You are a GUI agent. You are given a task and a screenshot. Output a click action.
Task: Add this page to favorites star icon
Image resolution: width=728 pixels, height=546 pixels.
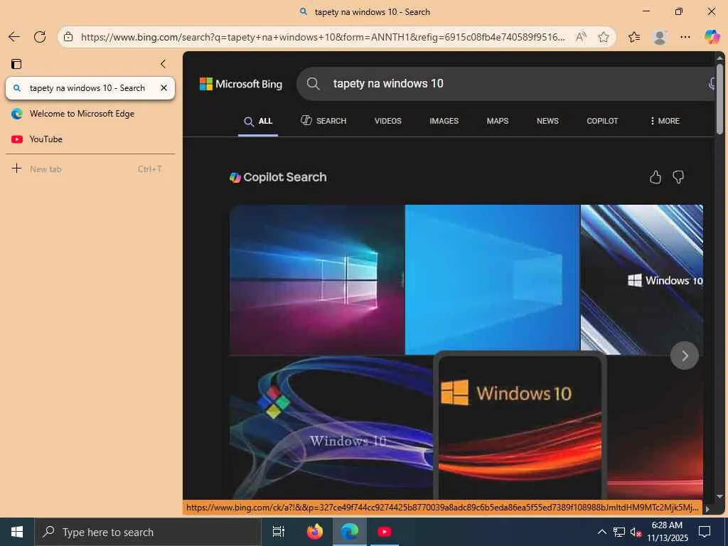click(603, 37)
